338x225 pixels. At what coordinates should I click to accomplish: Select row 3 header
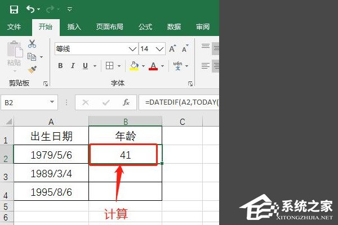pyautogui.click(x=6, y=173)
